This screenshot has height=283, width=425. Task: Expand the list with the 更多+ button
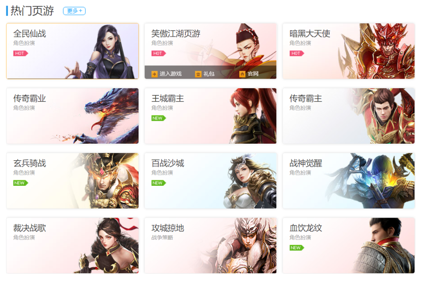pos(74,11)
